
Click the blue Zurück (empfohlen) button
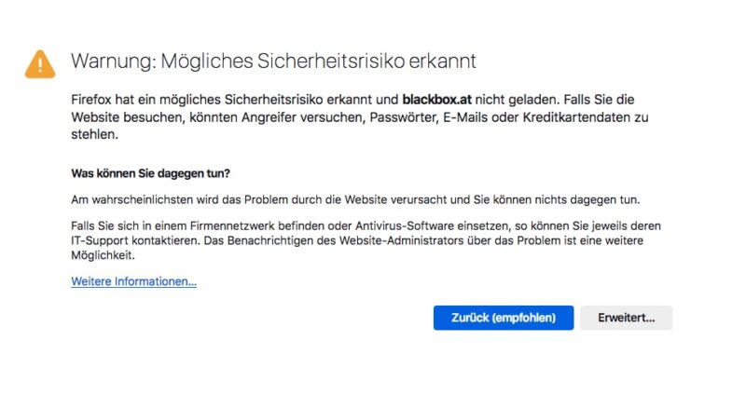pos(504,318)
